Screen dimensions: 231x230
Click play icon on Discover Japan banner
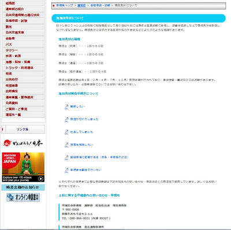click(40, 179)
